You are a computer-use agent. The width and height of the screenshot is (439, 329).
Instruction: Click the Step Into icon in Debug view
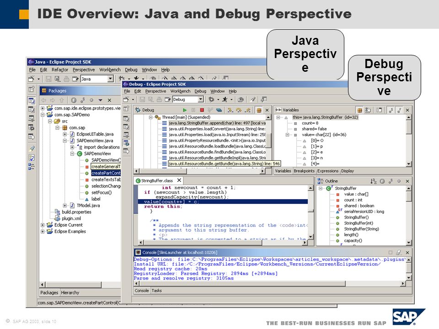[x=230, y=110]
